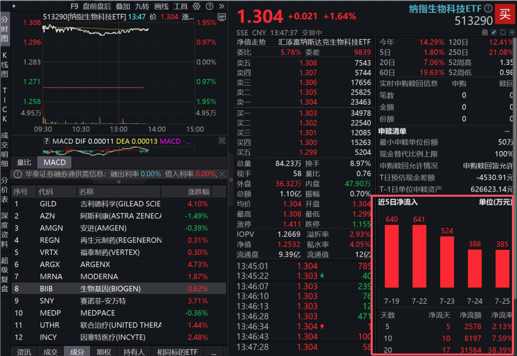The image size is (517, 356).
Task: Open 资讯 bottom tab
Action: 24,352
